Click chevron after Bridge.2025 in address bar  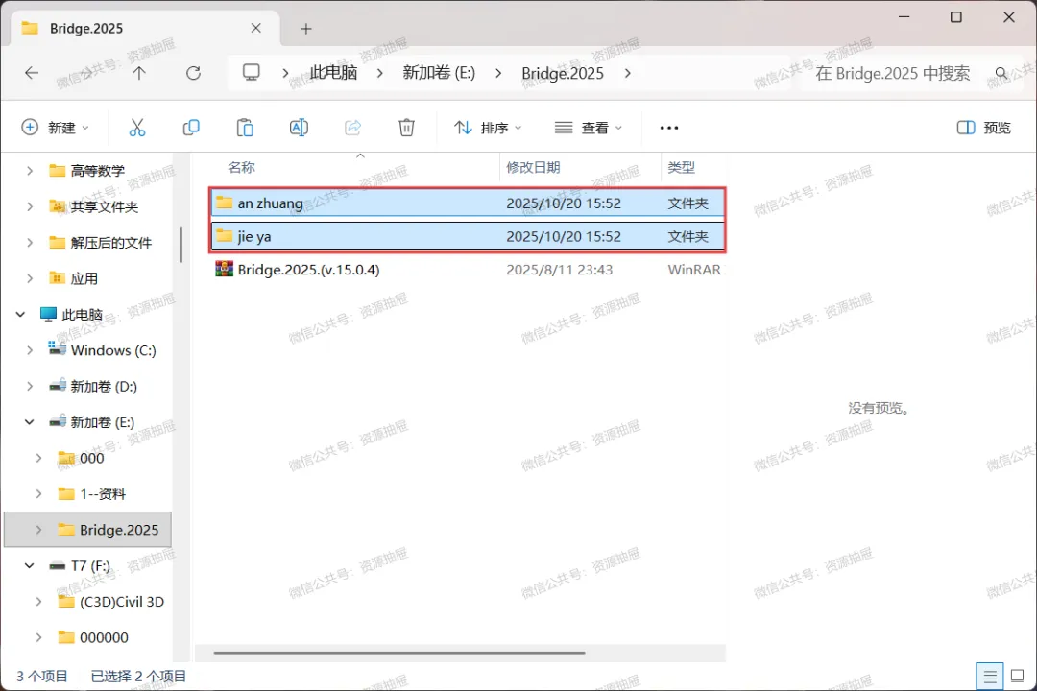(x=627, y=73)
